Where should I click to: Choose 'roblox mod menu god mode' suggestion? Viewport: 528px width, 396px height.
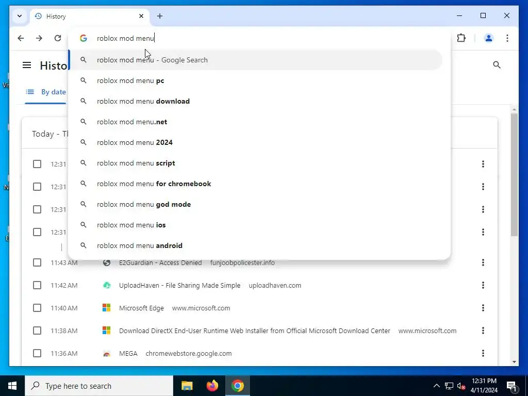[256, 204]
